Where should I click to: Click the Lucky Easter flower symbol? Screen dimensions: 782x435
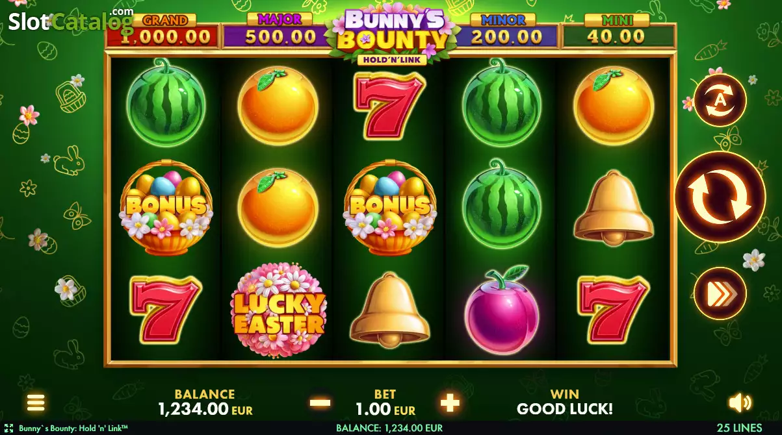click(x=278, y=308)
